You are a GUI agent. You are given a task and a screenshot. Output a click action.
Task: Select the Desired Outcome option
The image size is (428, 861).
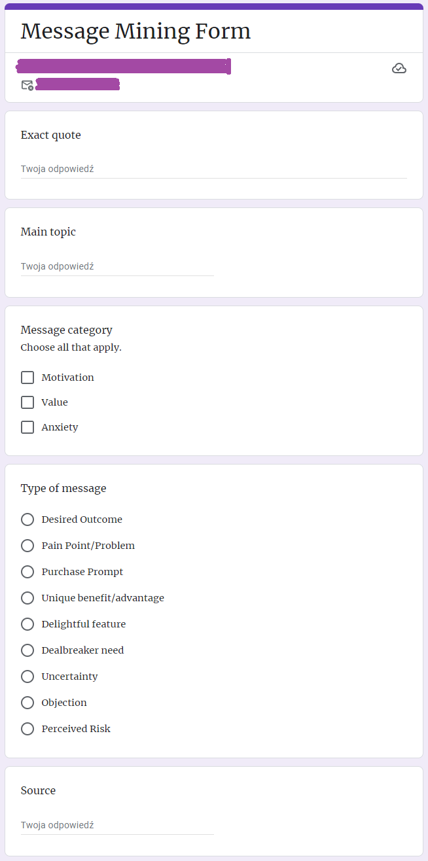27,519
